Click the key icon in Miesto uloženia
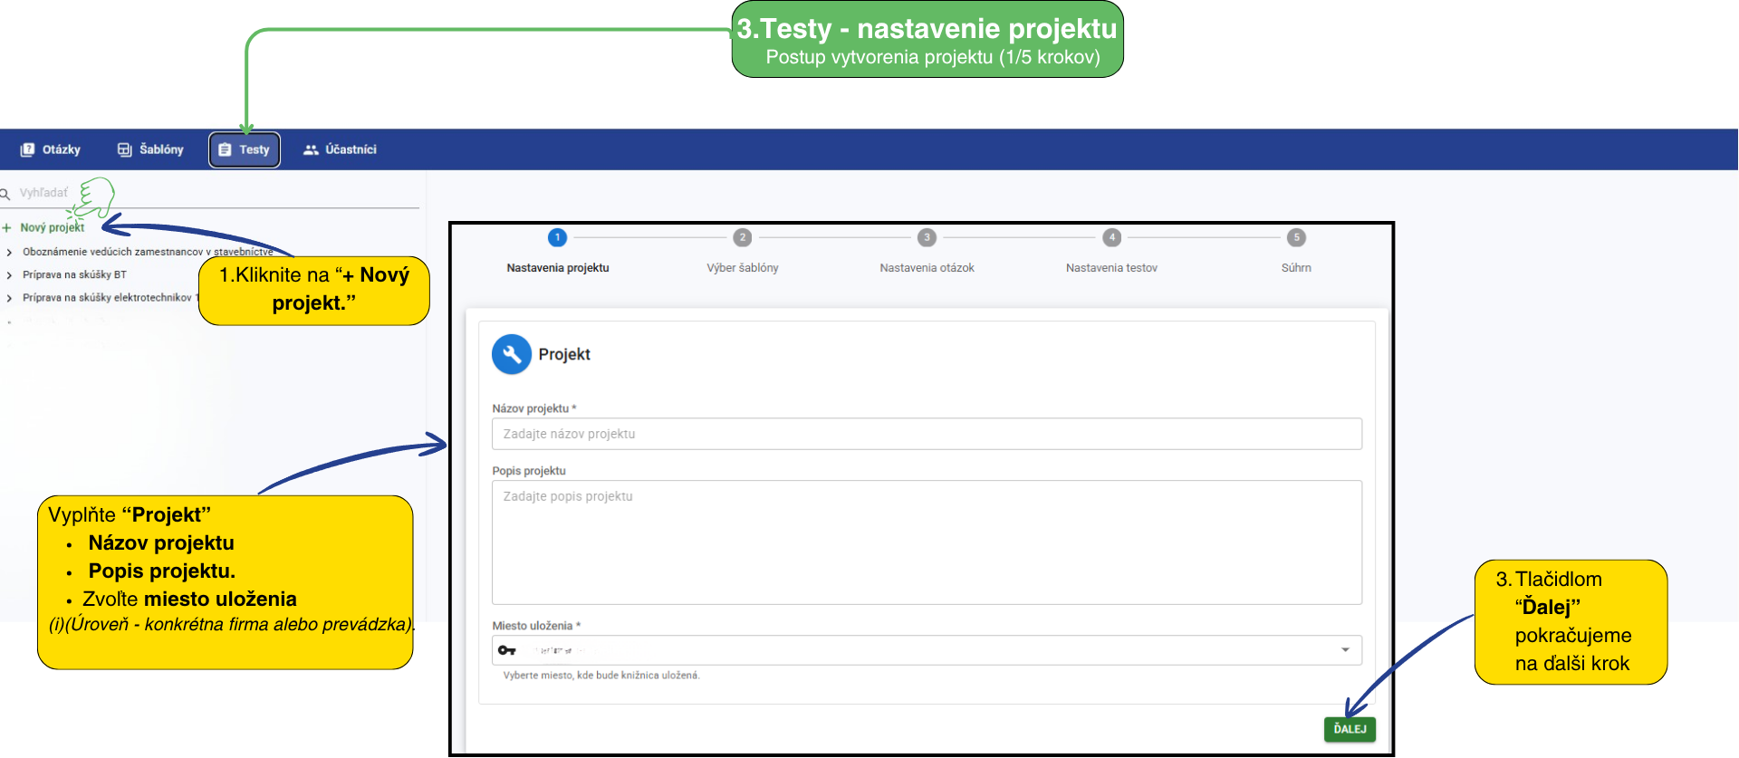Viewport: 1739px width, 758px height. coord(507,650)
